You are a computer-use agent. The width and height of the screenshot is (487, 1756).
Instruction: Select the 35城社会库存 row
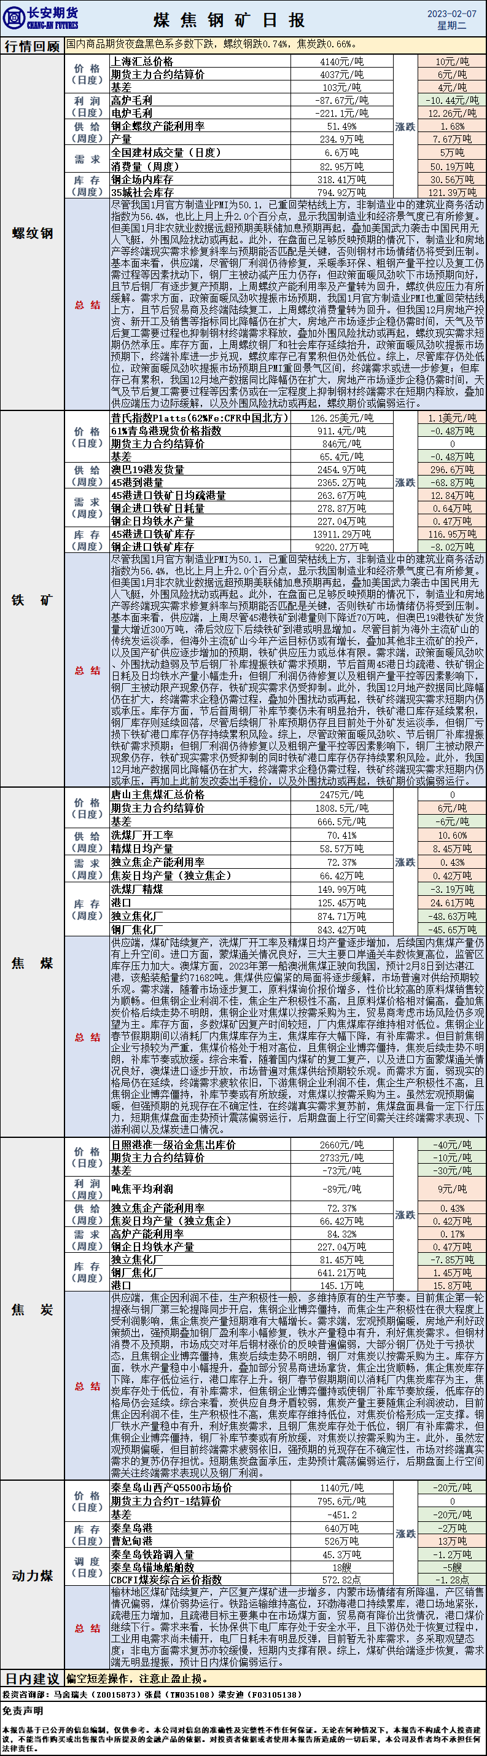click(x=142, y=192)
